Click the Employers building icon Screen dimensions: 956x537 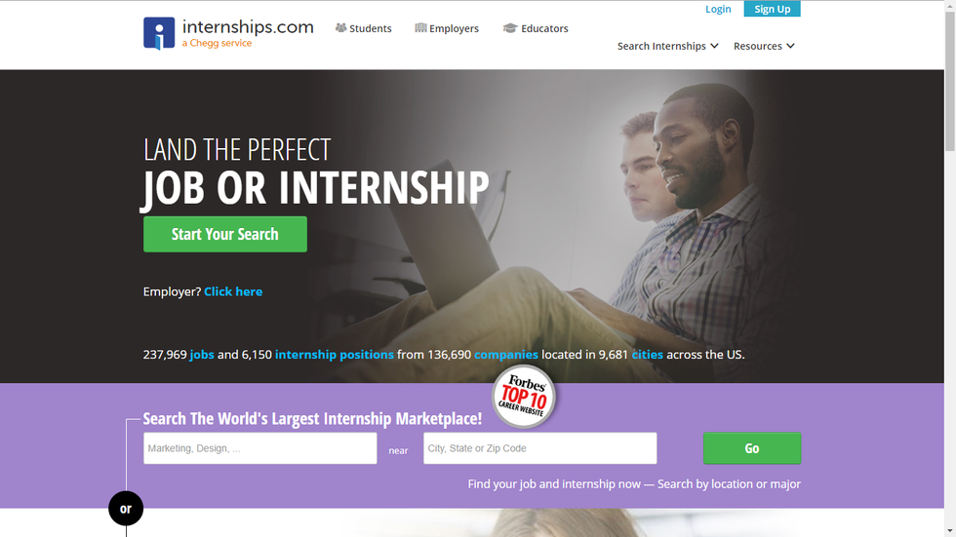[420, 28]
